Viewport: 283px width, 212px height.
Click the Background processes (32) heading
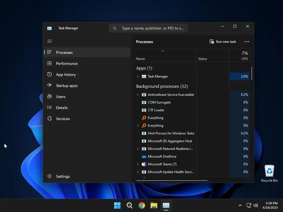pyautogui.click(x=162, y=86)
